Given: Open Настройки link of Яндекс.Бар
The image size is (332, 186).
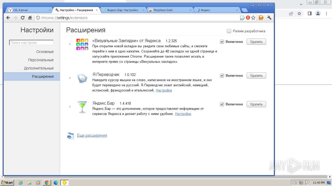Looking at the screenshot, I should pyautogui.click(x=183, y=114).
